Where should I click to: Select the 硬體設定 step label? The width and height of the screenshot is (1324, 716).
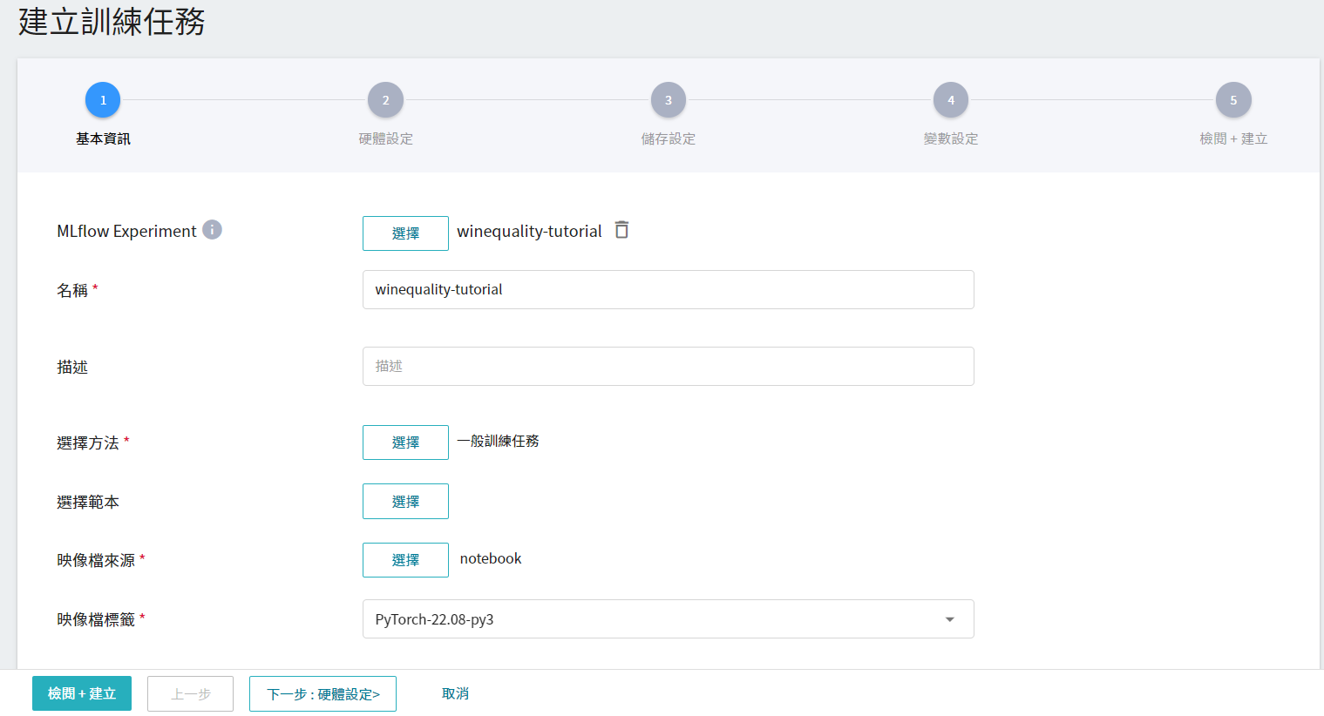[385, 138]
